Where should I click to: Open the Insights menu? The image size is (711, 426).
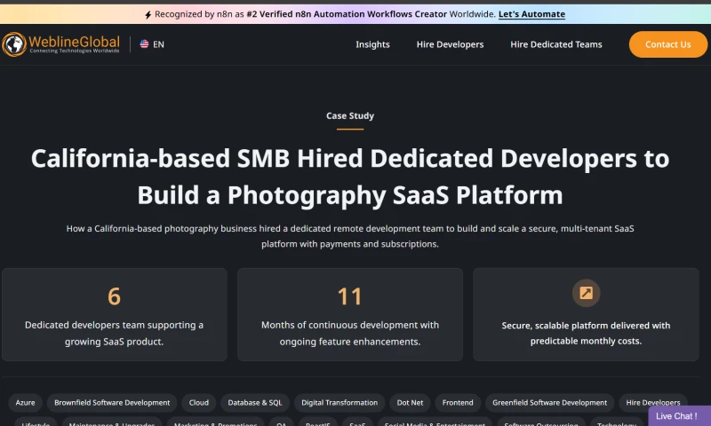point(372,44)
